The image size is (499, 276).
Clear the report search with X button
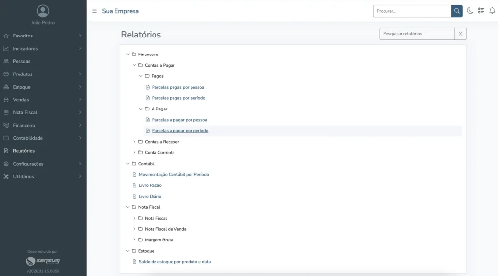[461, 34]
